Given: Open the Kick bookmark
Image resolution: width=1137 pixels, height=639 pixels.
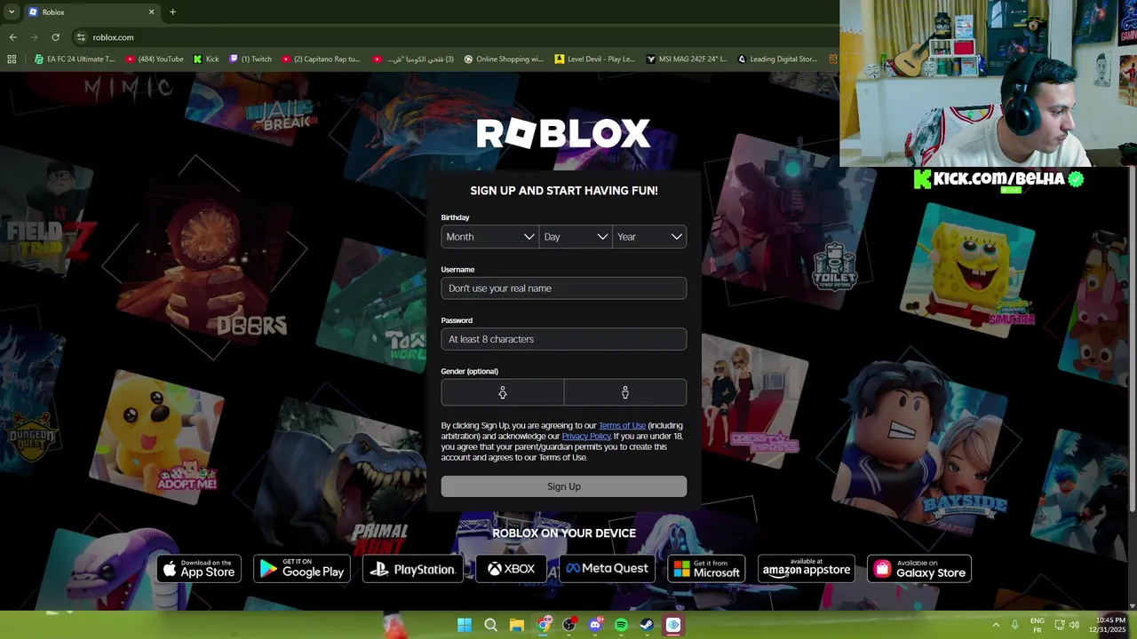Looking at the screenshot, I should tap(206, 59).
